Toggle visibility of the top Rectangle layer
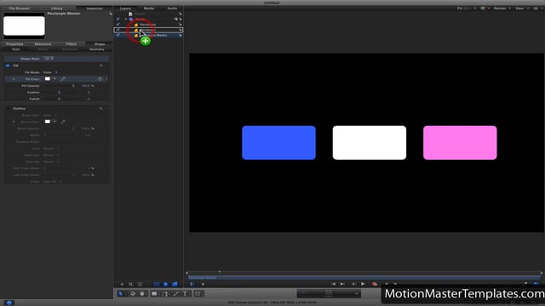This screenshot has width=545, height=306. (118, 25)
